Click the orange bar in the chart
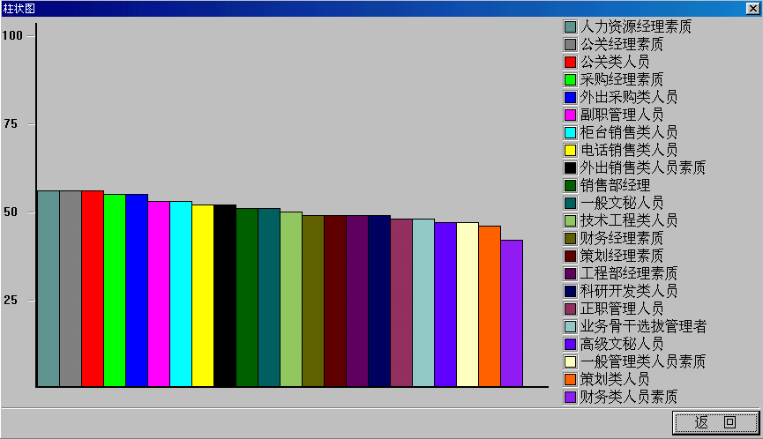 tap(490, 306)
